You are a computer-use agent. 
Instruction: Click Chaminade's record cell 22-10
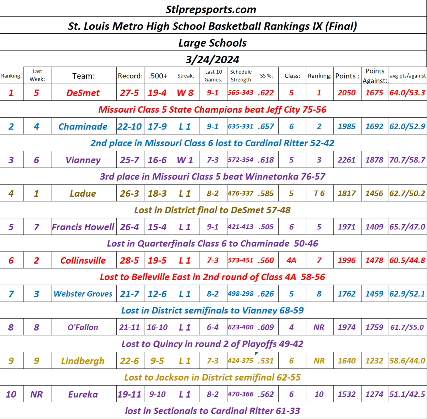[130, 127]
